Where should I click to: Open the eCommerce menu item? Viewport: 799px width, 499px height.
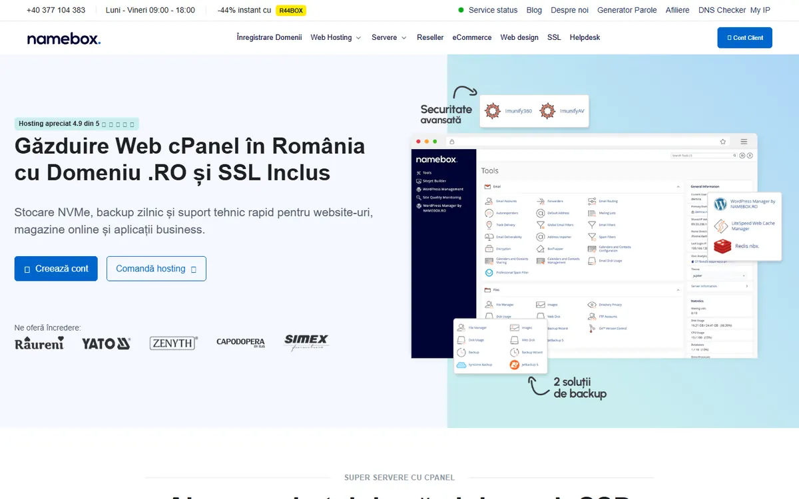point(472,37)
